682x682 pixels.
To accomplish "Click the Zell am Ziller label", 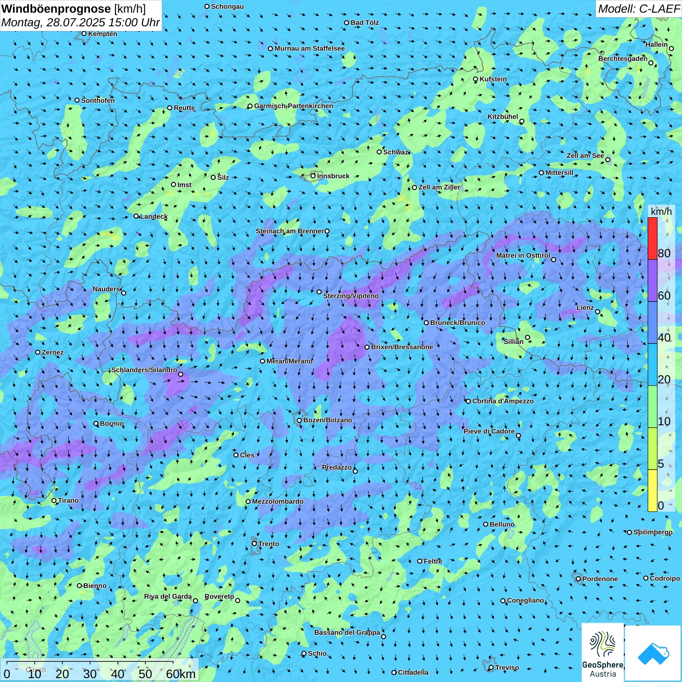I will click(439, 187).
